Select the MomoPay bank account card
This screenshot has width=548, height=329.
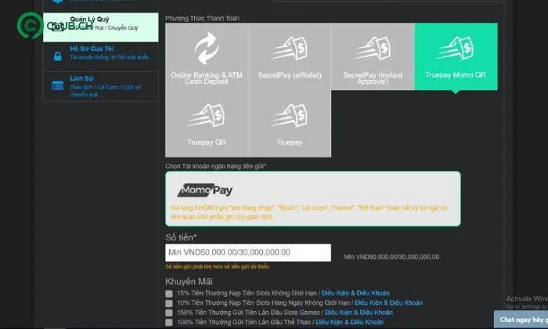click(313, 199)
